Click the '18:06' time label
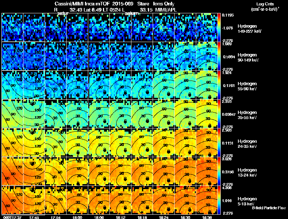This screenshot has height=219, width=288. (99, 217)
